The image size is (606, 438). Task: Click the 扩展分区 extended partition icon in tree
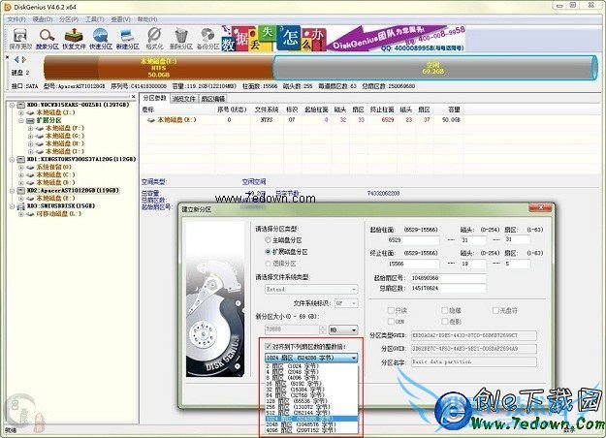coord(30,120)
